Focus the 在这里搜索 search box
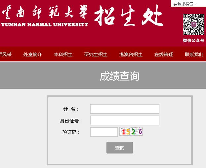206x168 pixels. point(188,4)
